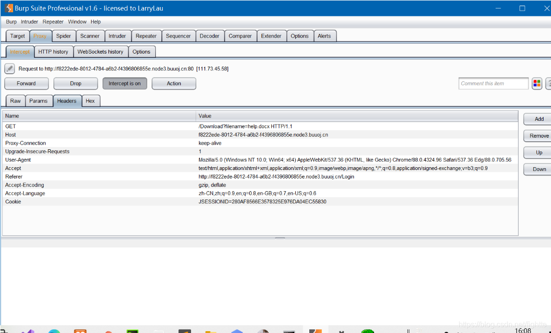Open the Help menu
The height and width of the screenshot is (333, 551).
tap(96, 22)
